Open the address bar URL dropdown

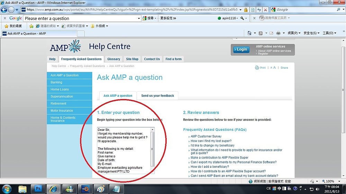tap(240, 10)
